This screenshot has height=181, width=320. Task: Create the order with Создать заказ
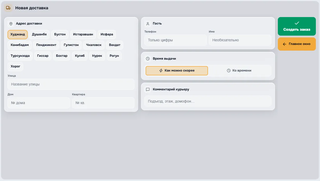pyautogui.click(x=297, y=26)
